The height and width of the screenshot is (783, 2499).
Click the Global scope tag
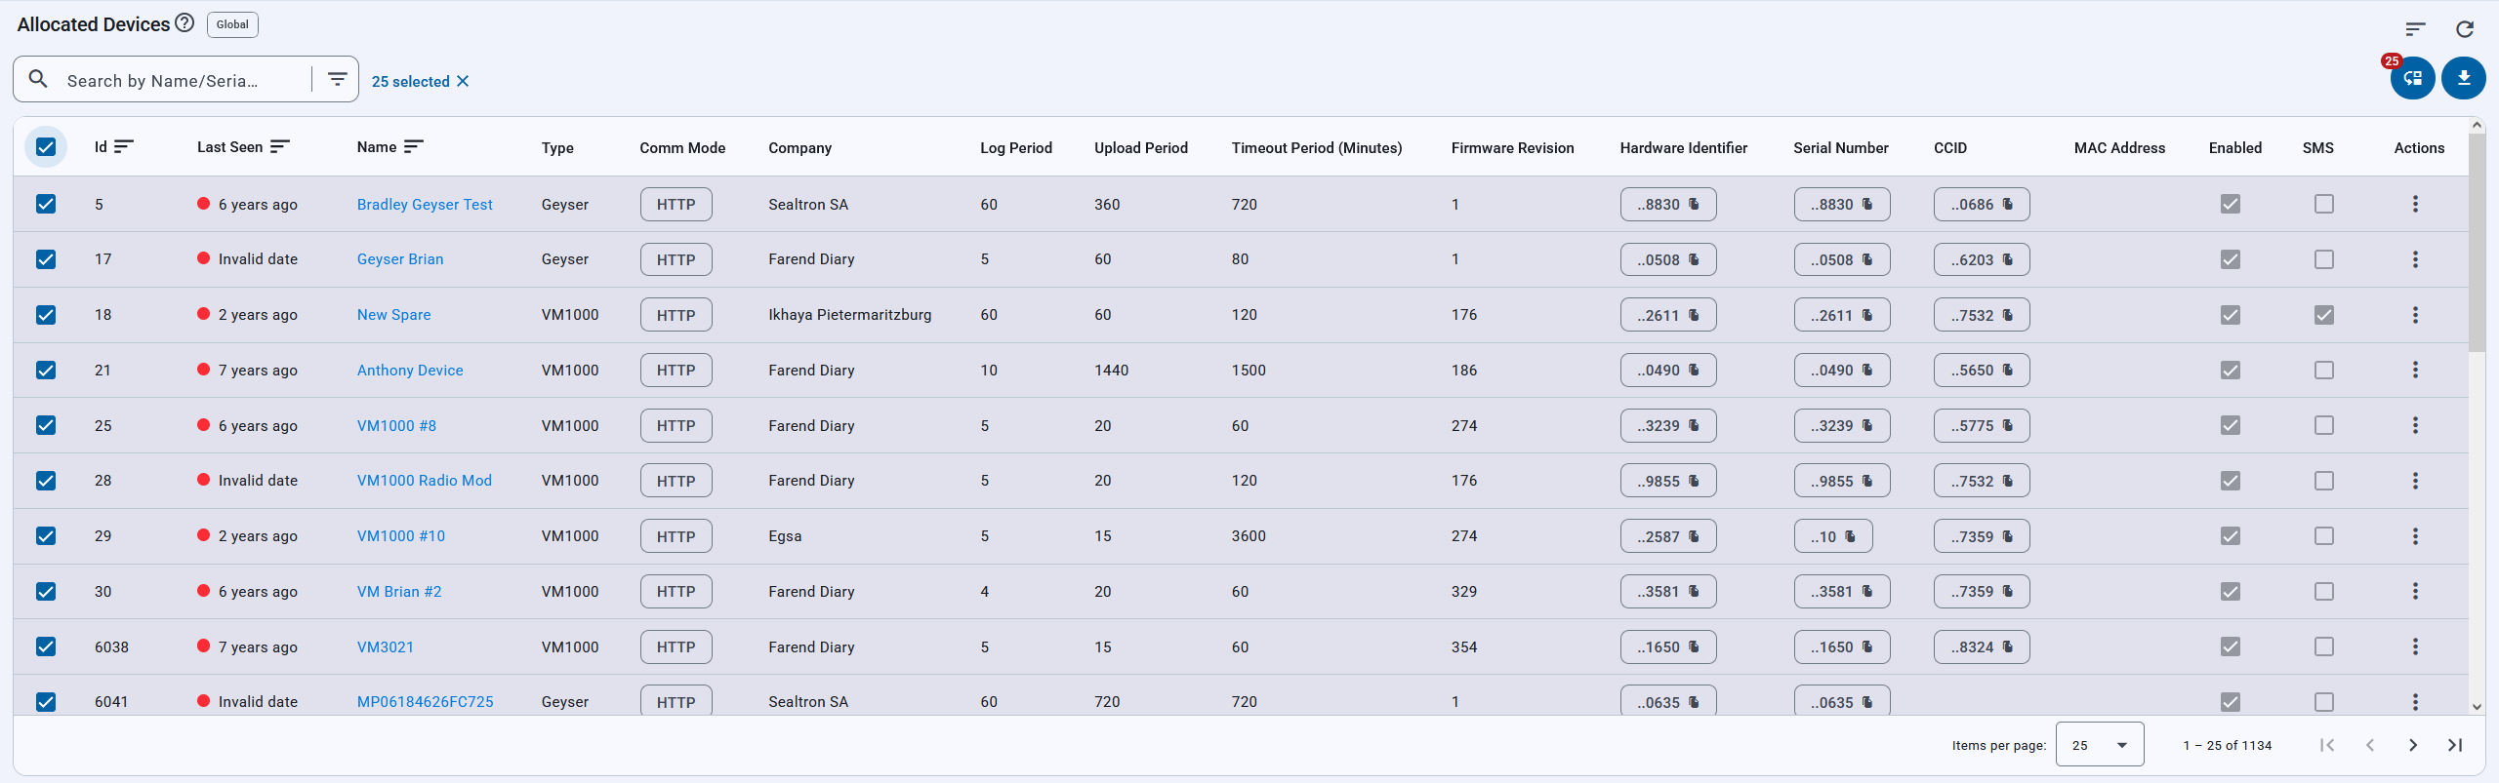232,24
